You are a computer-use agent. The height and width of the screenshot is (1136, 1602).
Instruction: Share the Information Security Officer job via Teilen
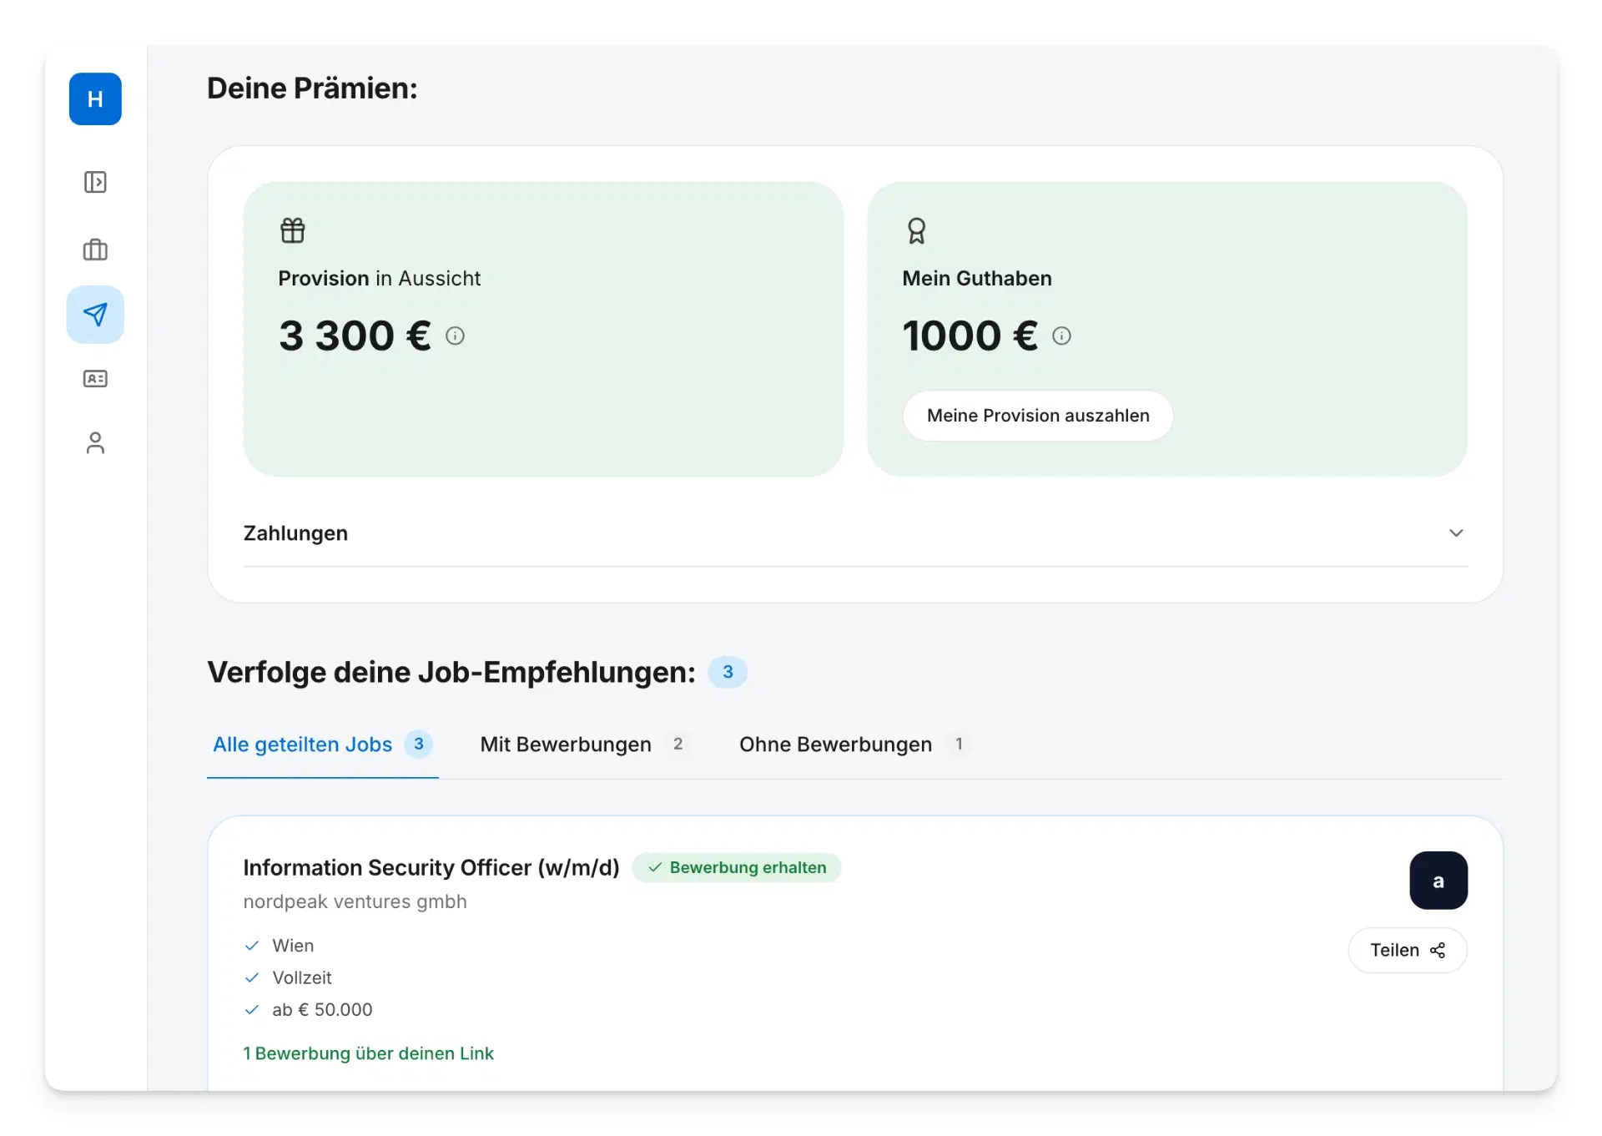1408,950
